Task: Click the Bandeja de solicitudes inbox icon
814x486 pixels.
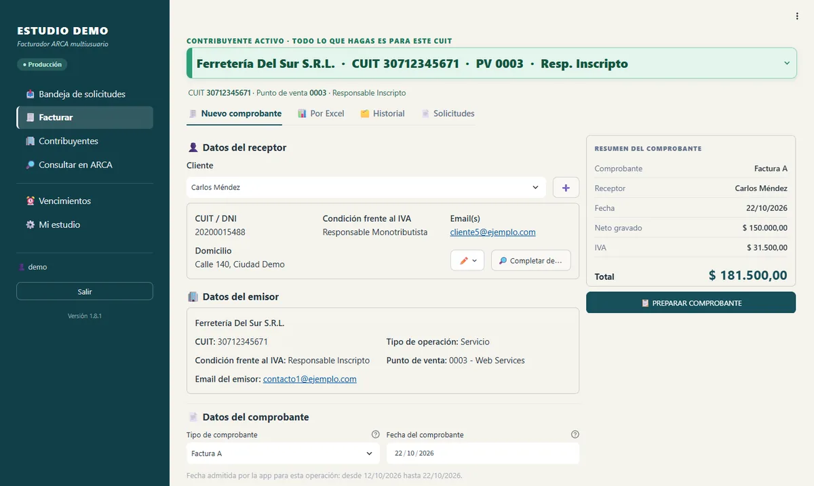Action: [30, 94]
